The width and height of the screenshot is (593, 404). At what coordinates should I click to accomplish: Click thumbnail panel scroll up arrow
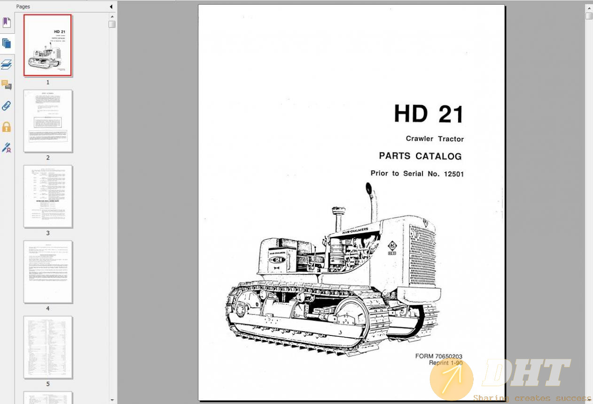112,16
